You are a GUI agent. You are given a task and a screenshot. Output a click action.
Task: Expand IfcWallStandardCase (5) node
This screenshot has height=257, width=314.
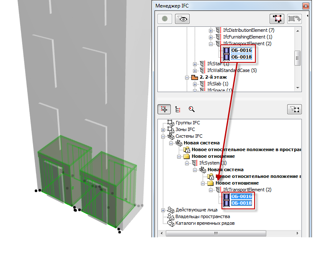click(195, 71)
